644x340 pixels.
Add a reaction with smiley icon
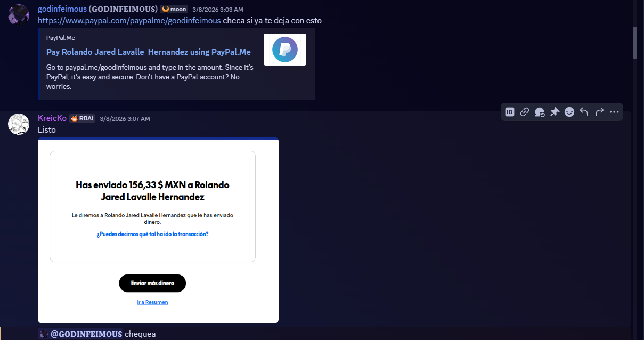click(x=569, y=112)
